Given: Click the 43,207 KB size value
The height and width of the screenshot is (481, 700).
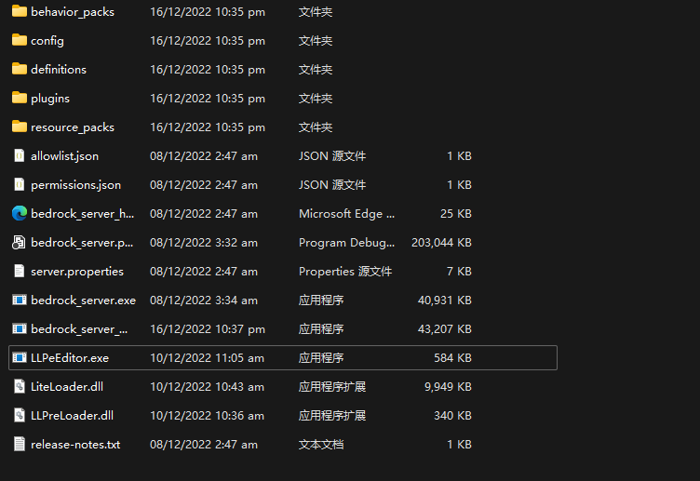Looking at the screenshot, I should click(x=445, y=328).
